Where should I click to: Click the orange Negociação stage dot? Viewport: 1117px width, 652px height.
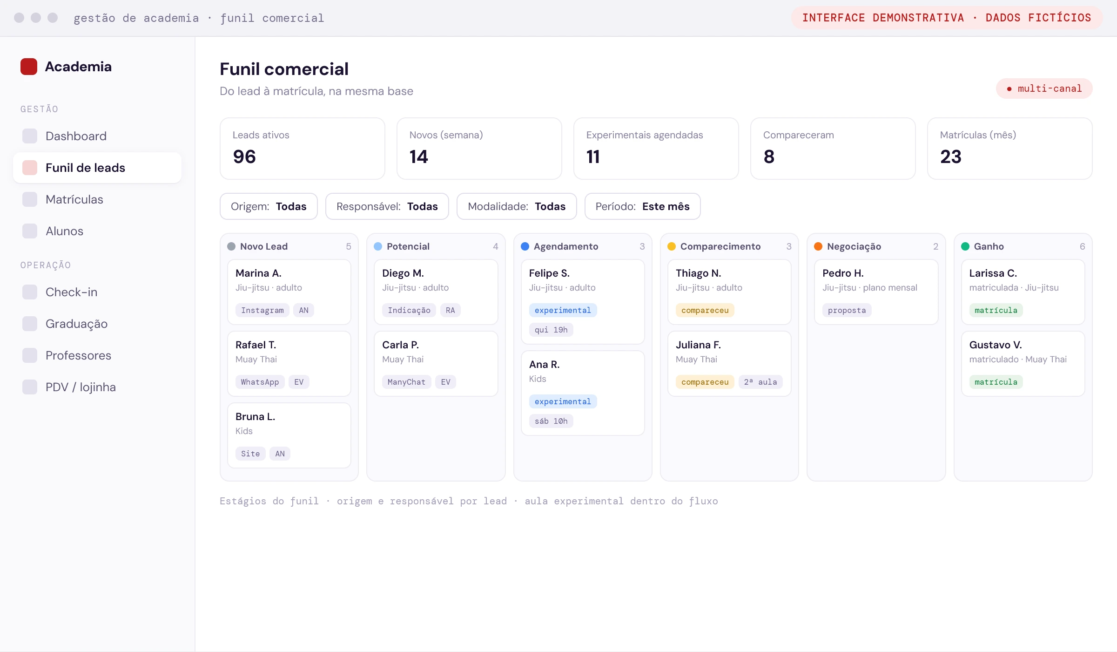click(x=818, y=246)
